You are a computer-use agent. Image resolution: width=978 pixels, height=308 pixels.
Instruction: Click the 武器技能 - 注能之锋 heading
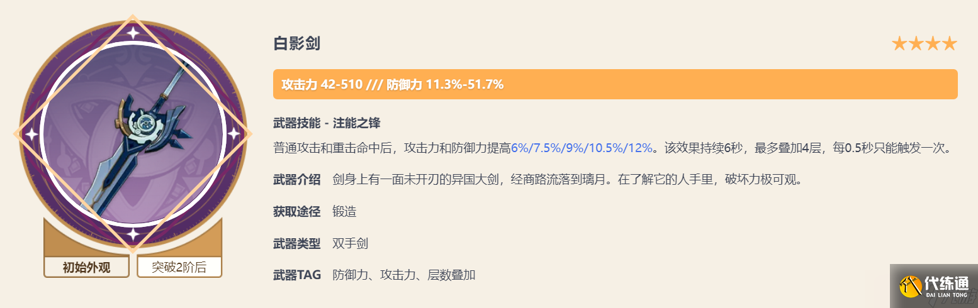tap(327, 123)
